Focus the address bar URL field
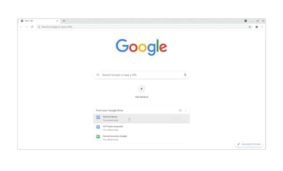 pos(143,27)
